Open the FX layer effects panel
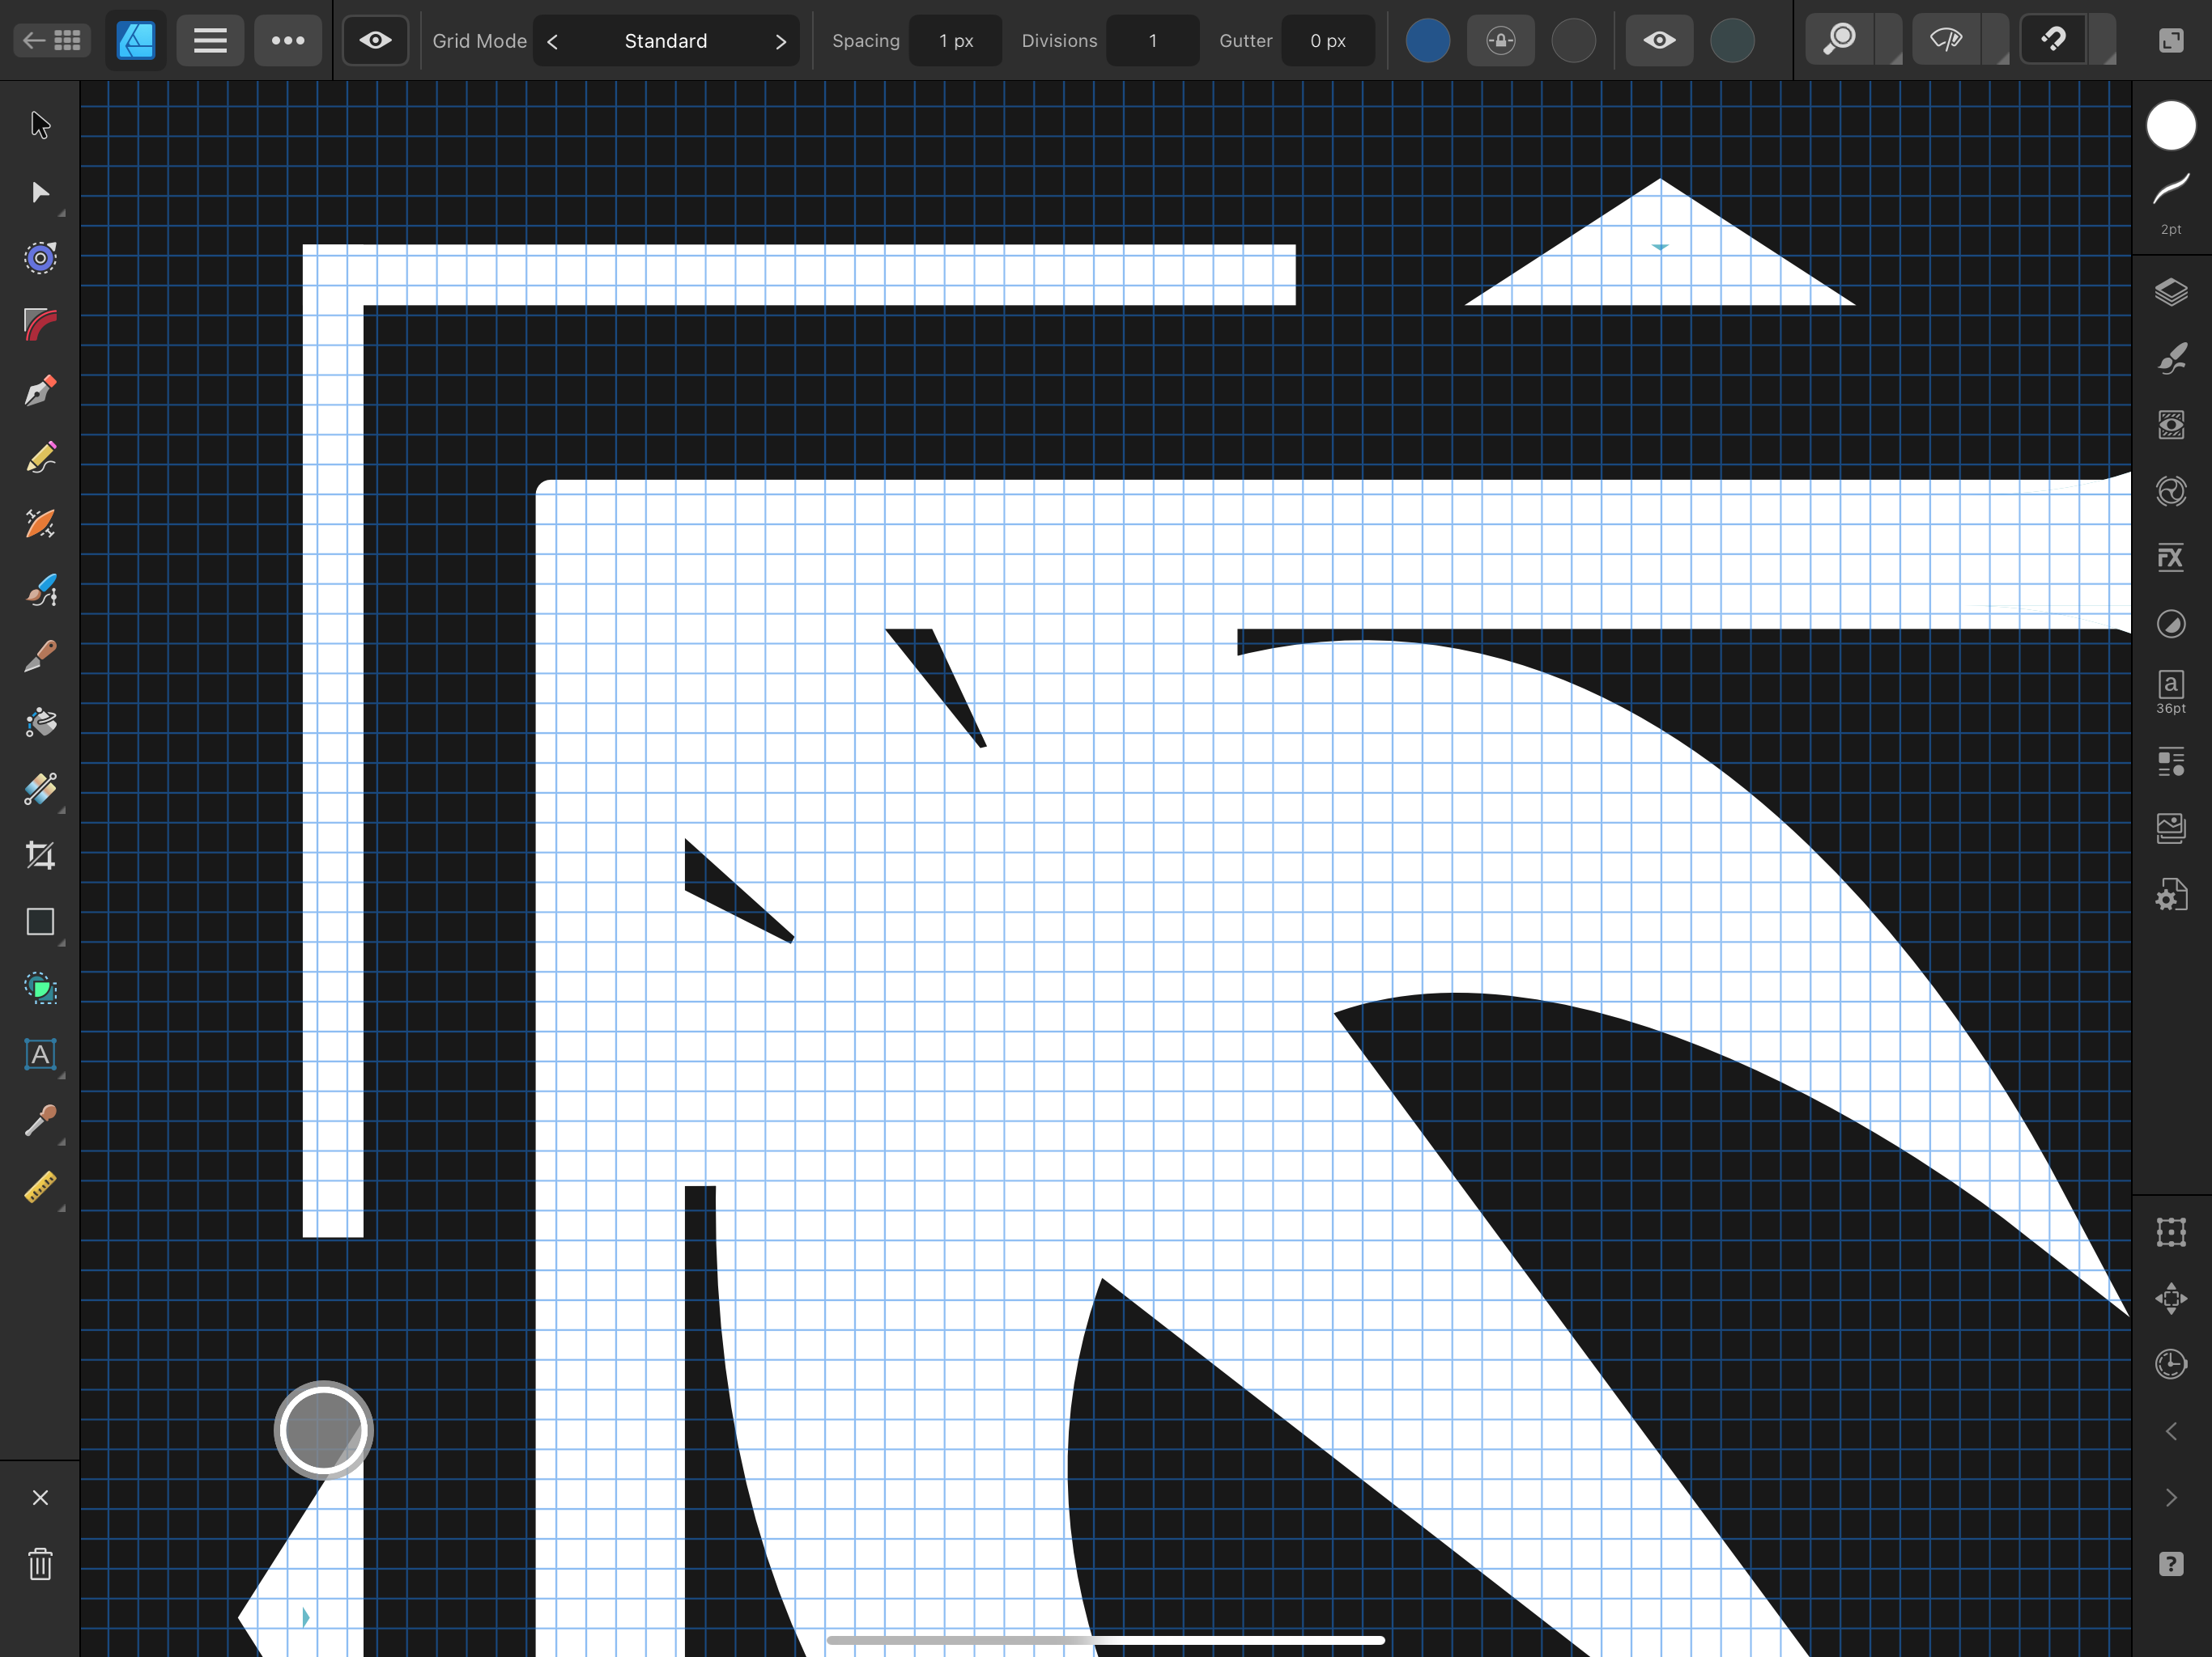Image resolution: width=2212 pixels, height=1657 pixels. tap(2170, 557)
